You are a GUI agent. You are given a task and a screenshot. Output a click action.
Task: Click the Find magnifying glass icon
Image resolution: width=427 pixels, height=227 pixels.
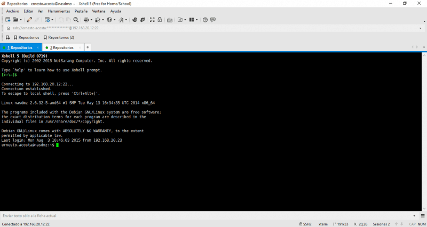pos(76,20)
